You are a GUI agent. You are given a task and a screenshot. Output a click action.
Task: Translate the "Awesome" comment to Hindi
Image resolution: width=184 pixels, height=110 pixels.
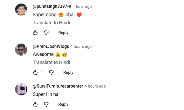pos(51,62)
